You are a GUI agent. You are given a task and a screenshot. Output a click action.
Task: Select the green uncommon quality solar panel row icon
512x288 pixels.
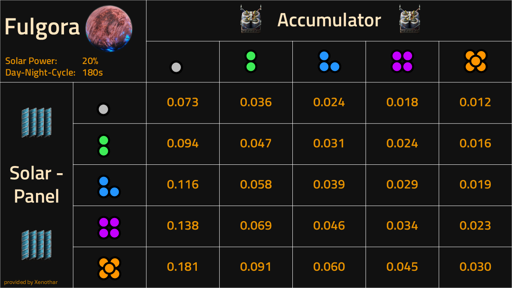pos(104,146)
